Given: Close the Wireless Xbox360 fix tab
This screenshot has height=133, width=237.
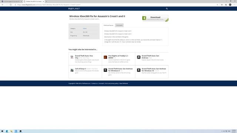Looking at the screenshot, I should tap(43, 1).
